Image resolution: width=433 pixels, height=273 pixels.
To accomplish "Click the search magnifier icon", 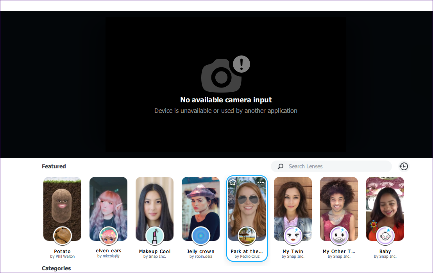I will pos(280,166).
